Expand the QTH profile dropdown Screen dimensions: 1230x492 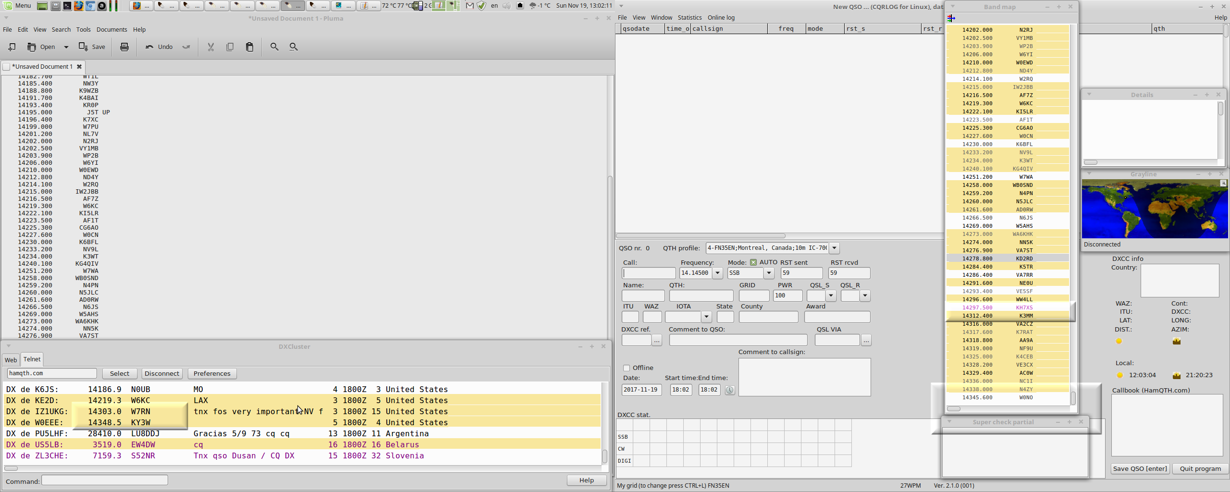pyautogui.click(x=835, y=248)
